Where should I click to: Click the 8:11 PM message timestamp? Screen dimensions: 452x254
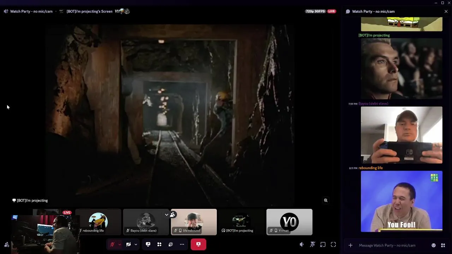tap(353, 168)
